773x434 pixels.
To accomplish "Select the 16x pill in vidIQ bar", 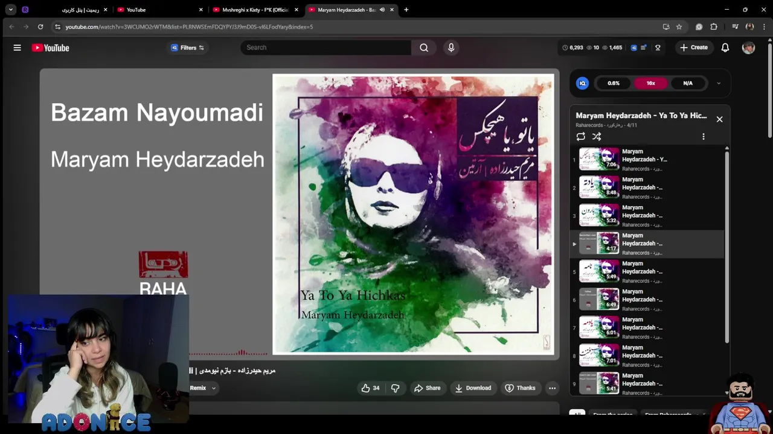I will (x=650, y=83).
